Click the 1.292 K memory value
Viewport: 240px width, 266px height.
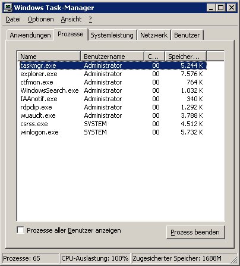tap(192, 107)
